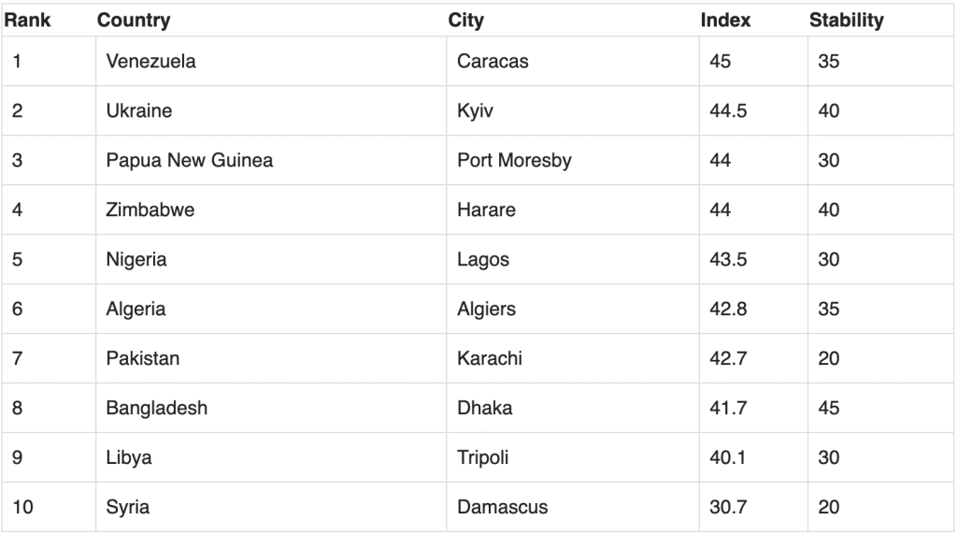Image resolution: width=957 pixels, height=534 pixels.
Task: Select the Tripoli city cell
Action: pyautogui.click(x=573, y=457)
